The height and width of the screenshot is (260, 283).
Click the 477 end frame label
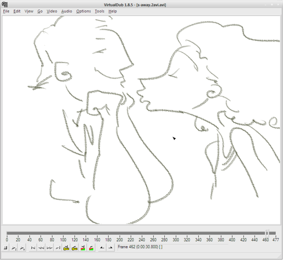[x=276, y=239]
